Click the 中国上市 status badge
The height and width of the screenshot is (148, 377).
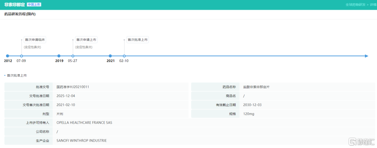click(x=34, y=5)
